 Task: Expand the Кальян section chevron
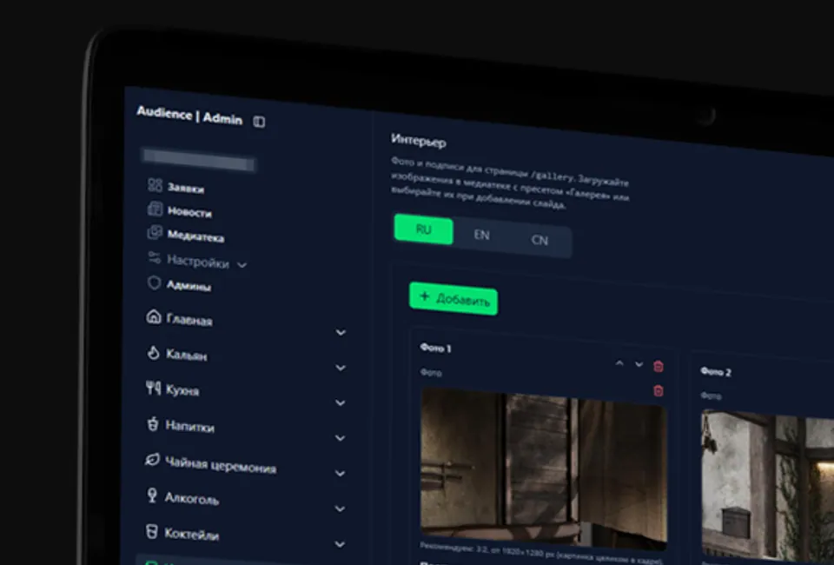click(341, 368)
